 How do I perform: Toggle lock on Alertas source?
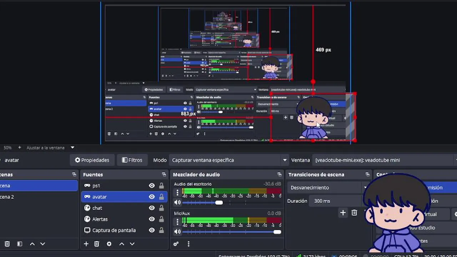pyautogui.click(x=161, y=219)
